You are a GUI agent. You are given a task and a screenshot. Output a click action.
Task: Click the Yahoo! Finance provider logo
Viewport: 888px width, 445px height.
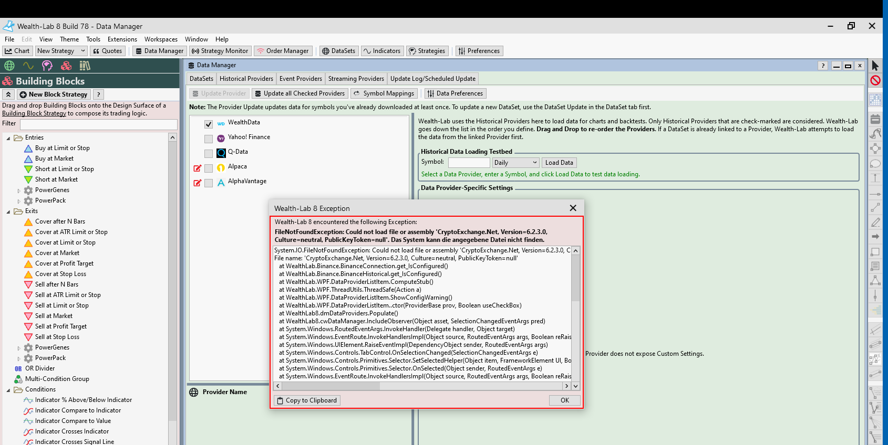coord(221,138)
